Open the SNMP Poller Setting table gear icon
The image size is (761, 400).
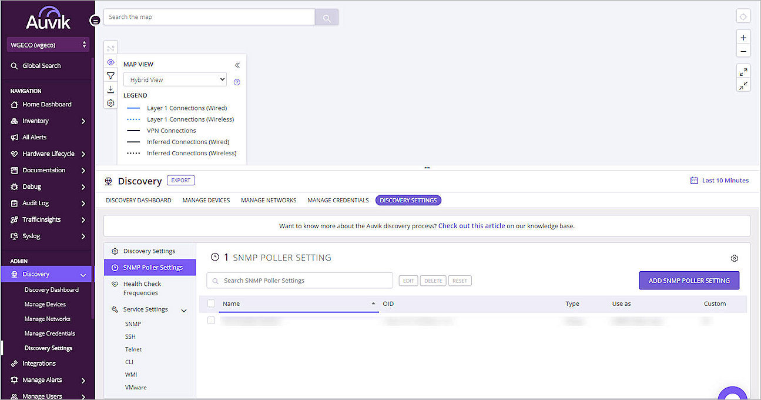(734, 258)
